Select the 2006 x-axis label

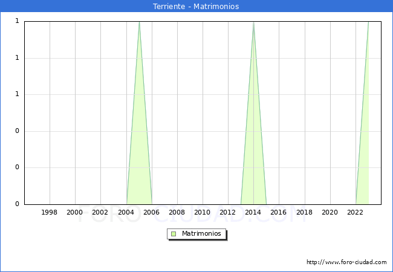tap(151, 212)
